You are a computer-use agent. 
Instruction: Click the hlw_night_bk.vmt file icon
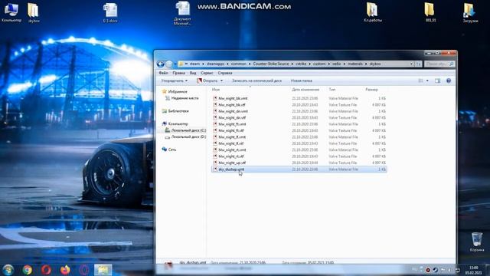pos(215,98)
